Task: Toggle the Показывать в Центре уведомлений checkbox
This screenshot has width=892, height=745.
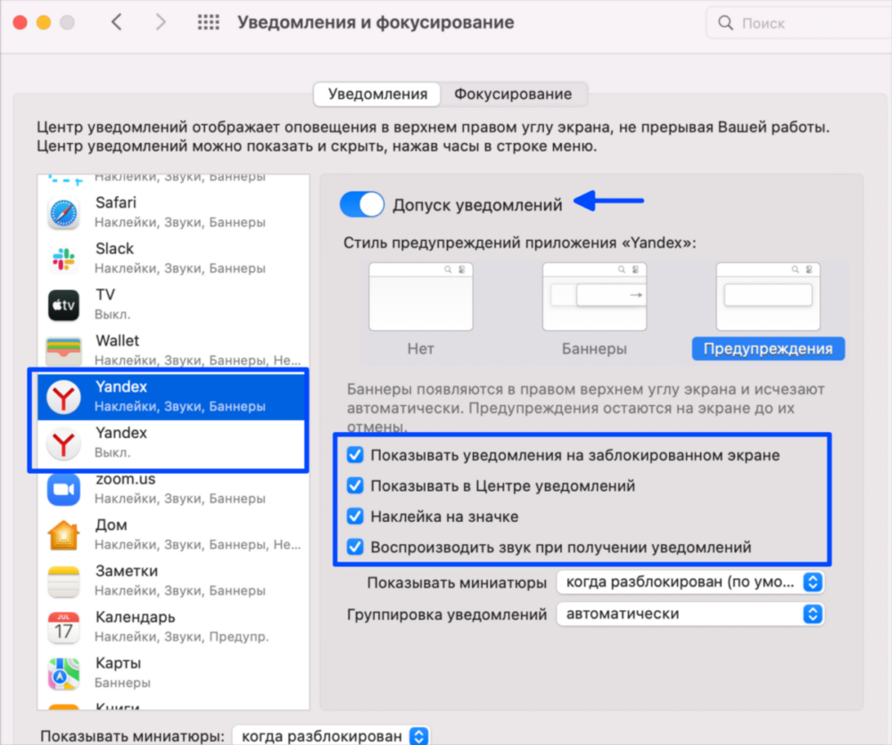Action: [x=356, y=485]
